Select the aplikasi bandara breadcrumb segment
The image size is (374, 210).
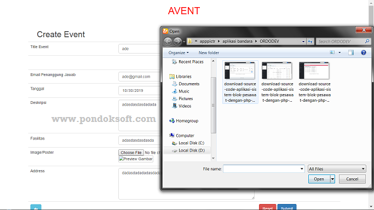point(237,41)
